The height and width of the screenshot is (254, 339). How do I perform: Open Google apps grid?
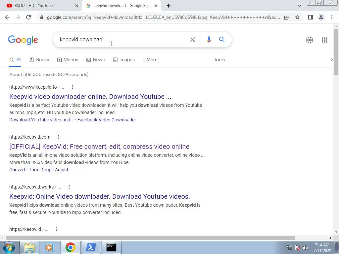coord(325,40)
